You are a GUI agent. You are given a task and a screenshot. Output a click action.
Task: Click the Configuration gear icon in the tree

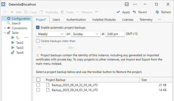[x=9, y=18]
